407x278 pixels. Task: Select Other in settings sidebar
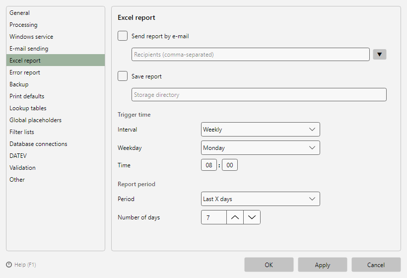56,180
